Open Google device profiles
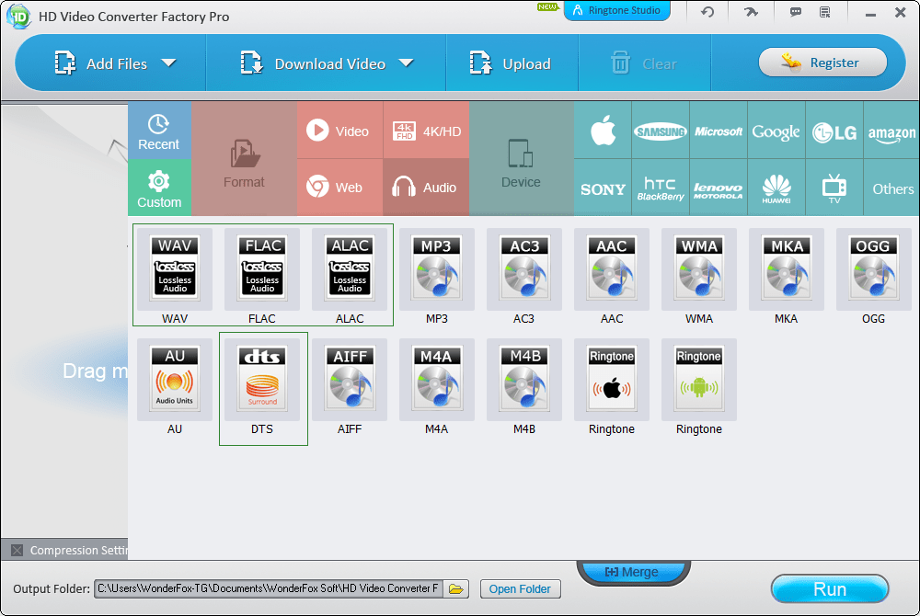This screenshot has height=616, width=920. point(776,131)
